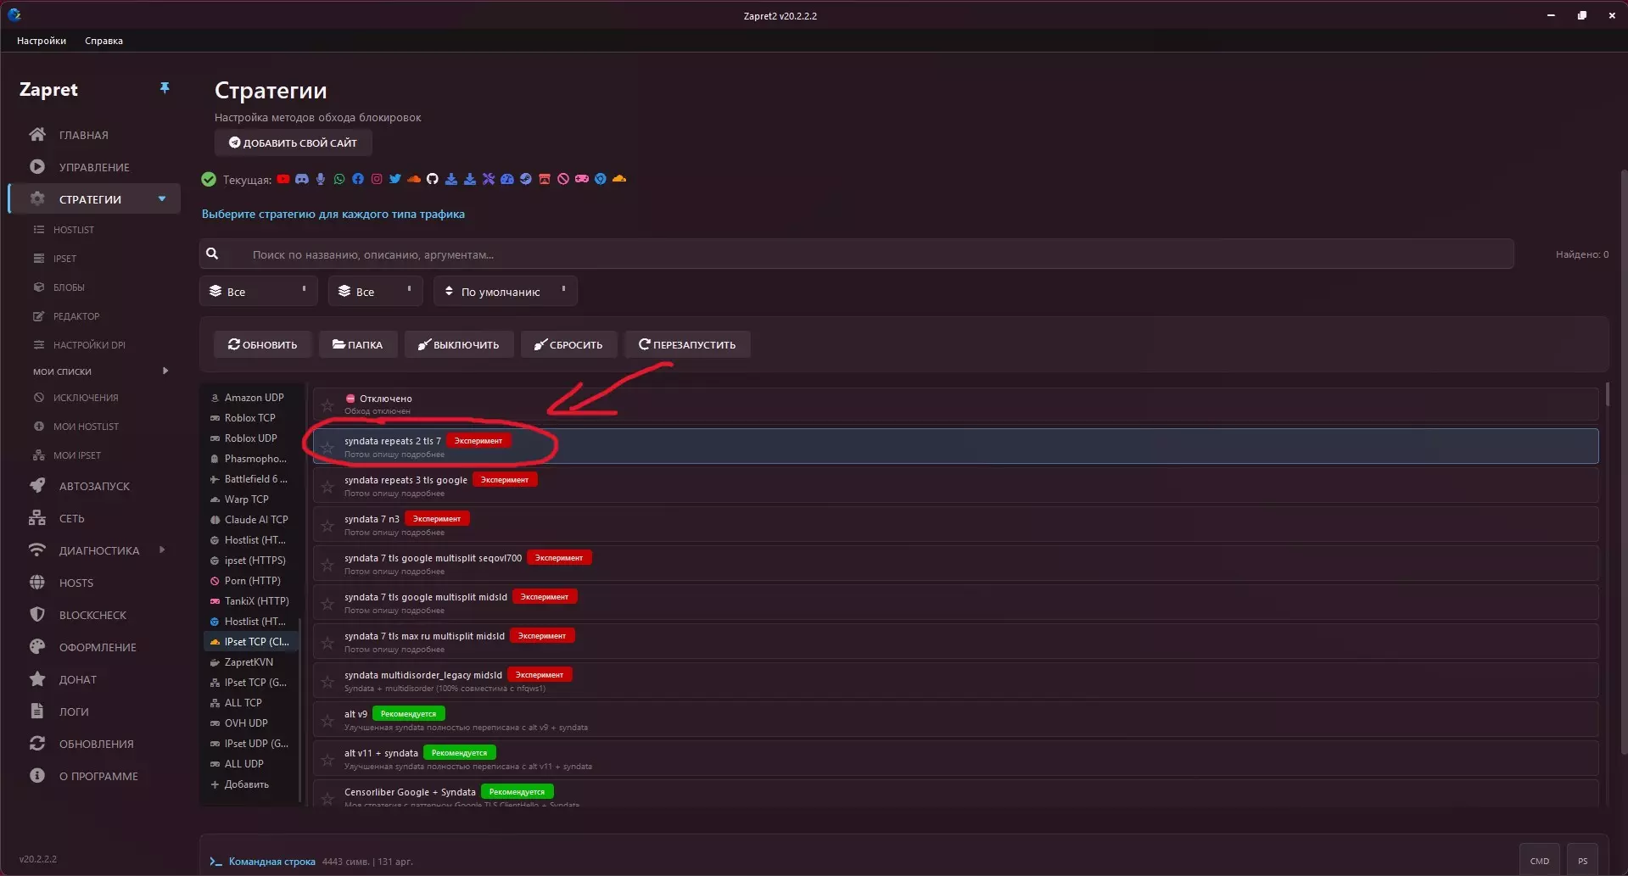The height and width of the screenshot is (876, 1628).
Task: Open the ПАПКА button
Action: point(357,344)
